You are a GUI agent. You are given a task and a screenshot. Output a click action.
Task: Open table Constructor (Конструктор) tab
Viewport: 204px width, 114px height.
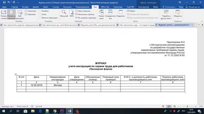click(x=143, y=7)
